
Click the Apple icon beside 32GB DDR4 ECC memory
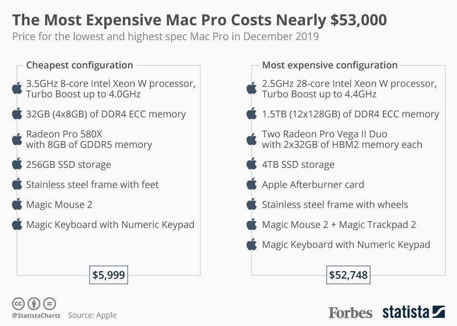point(17,114)
